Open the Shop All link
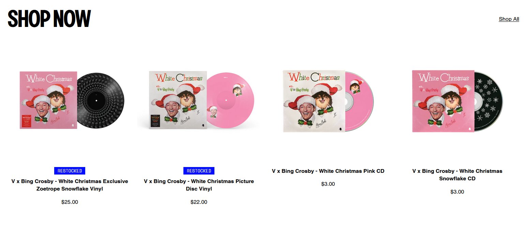Screen dimensions: 526x226 pos(509,19)
